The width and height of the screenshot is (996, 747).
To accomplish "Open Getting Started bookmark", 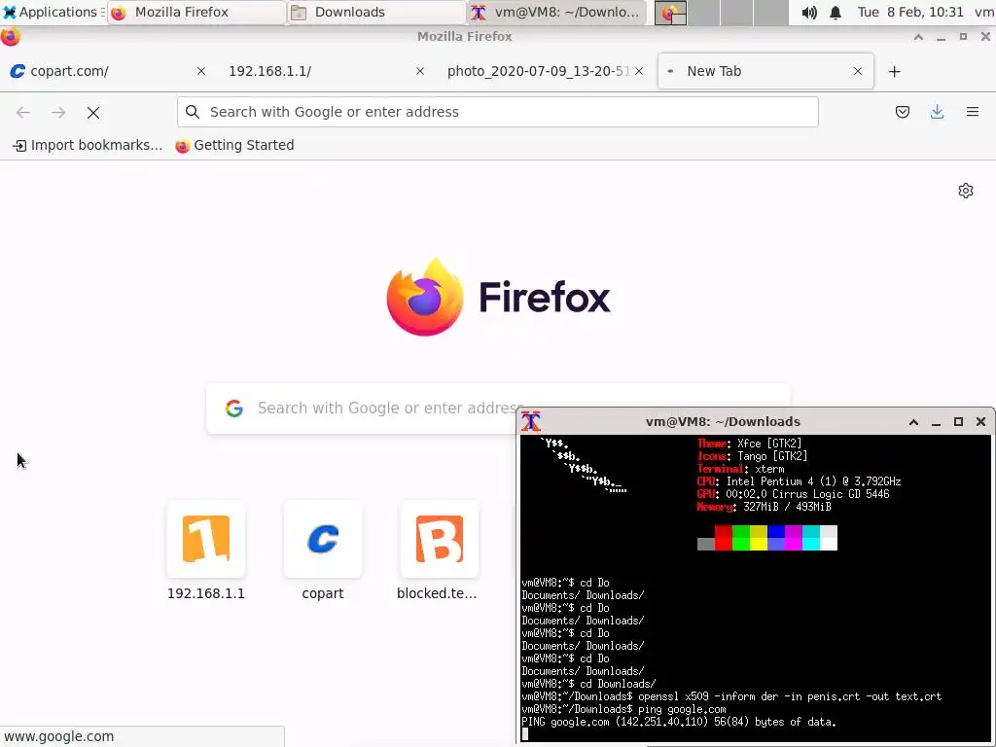I will point(235,146).
